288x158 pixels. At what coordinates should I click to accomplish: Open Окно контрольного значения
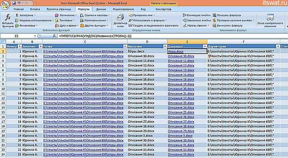pos(270,20)
